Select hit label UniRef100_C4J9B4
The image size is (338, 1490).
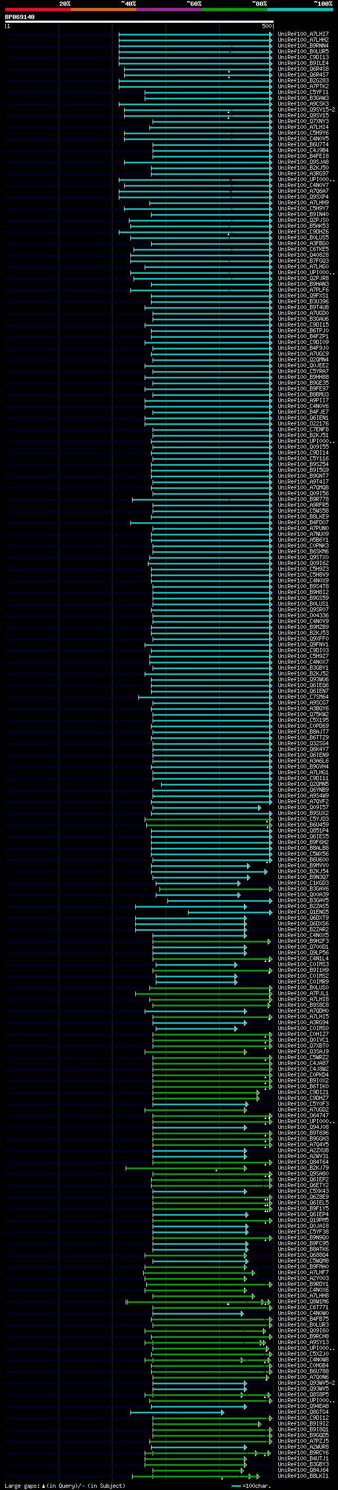[303, 151]
